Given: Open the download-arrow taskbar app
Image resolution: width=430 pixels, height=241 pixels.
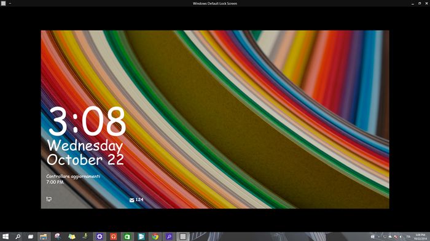Looking at the screenshot, I should coord(85,237).
